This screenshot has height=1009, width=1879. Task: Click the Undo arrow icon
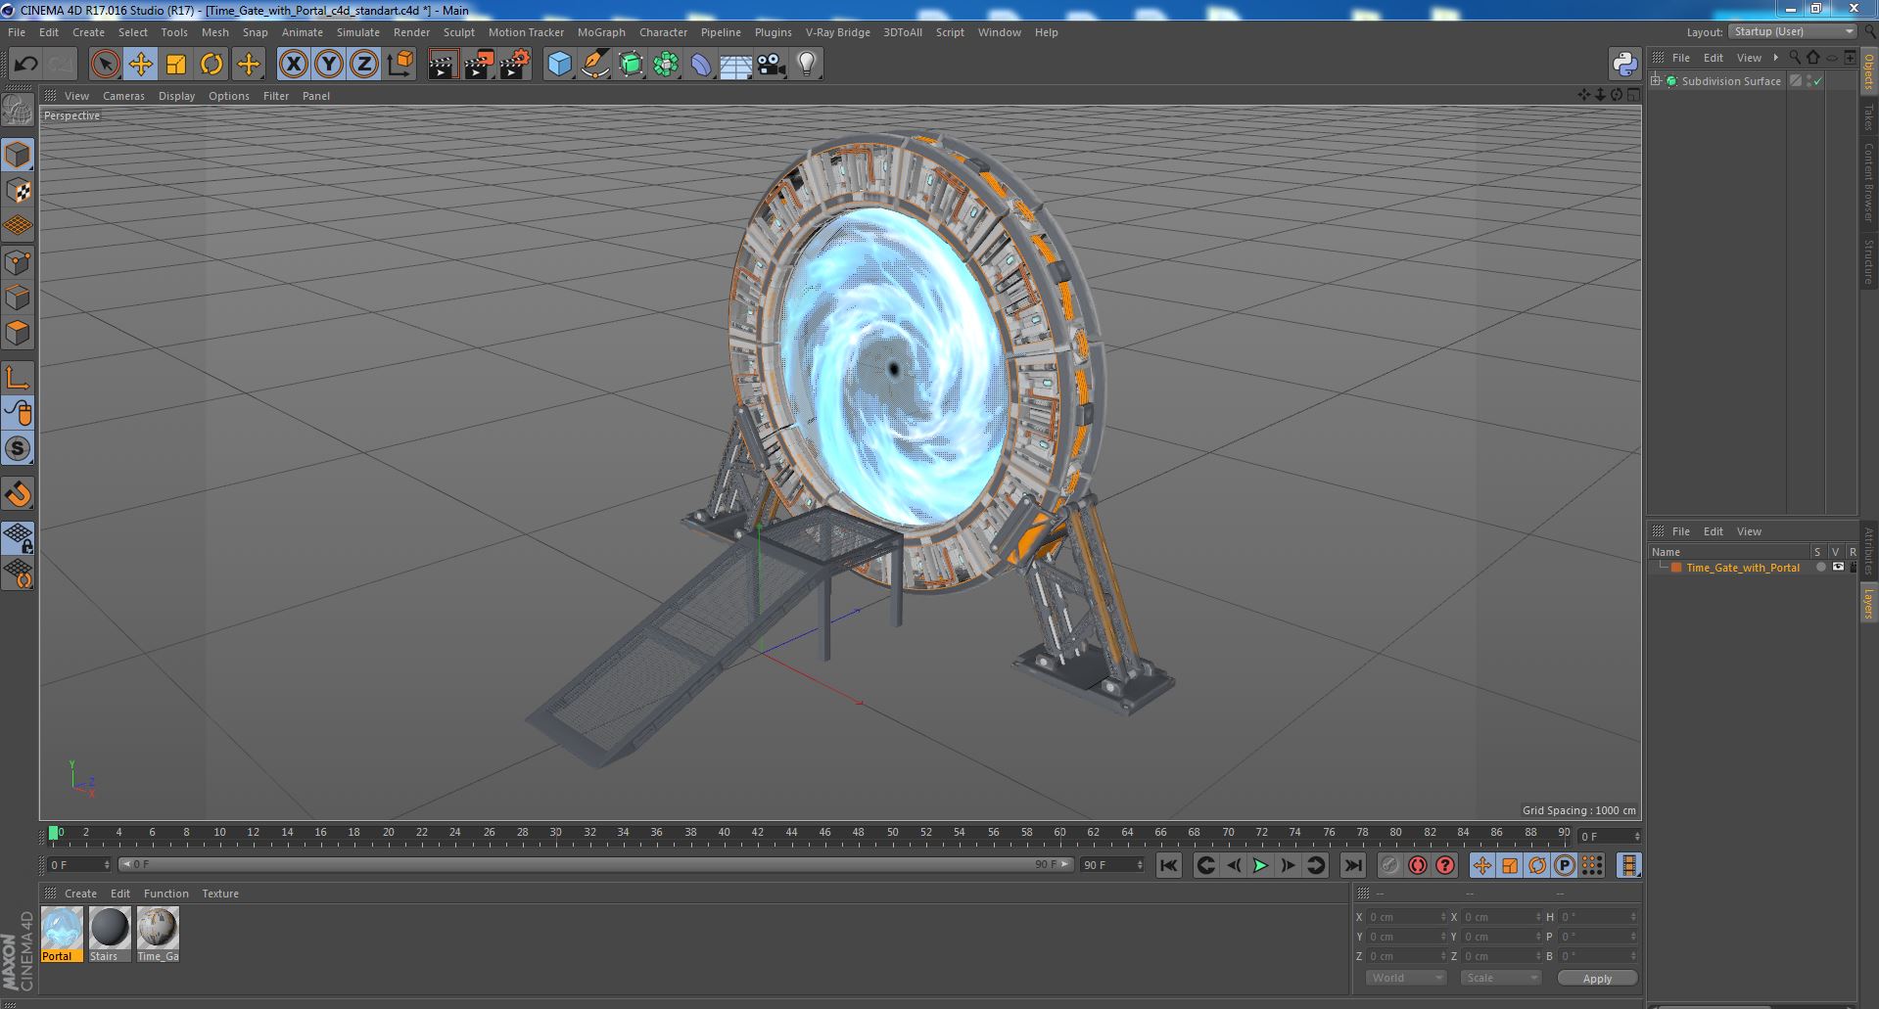pyautogui.click(x=25, y=65)
